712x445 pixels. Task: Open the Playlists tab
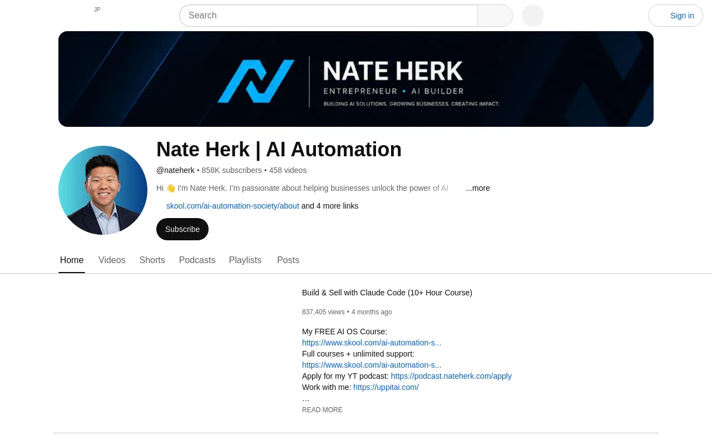click(245, 260)
